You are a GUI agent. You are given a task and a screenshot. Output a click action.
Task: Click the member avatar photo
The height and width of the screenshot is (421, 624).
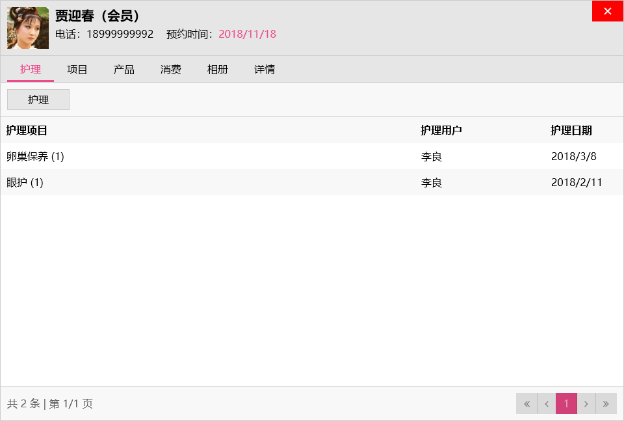pos(28,28)
